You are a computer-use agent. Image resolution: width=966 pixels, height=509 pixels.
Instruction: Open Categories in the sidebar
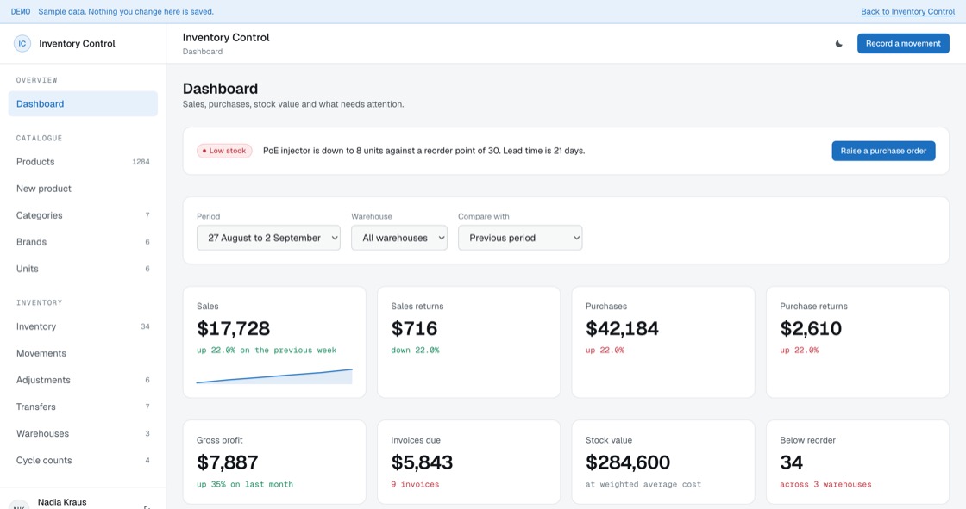click(x=83, y=215)
